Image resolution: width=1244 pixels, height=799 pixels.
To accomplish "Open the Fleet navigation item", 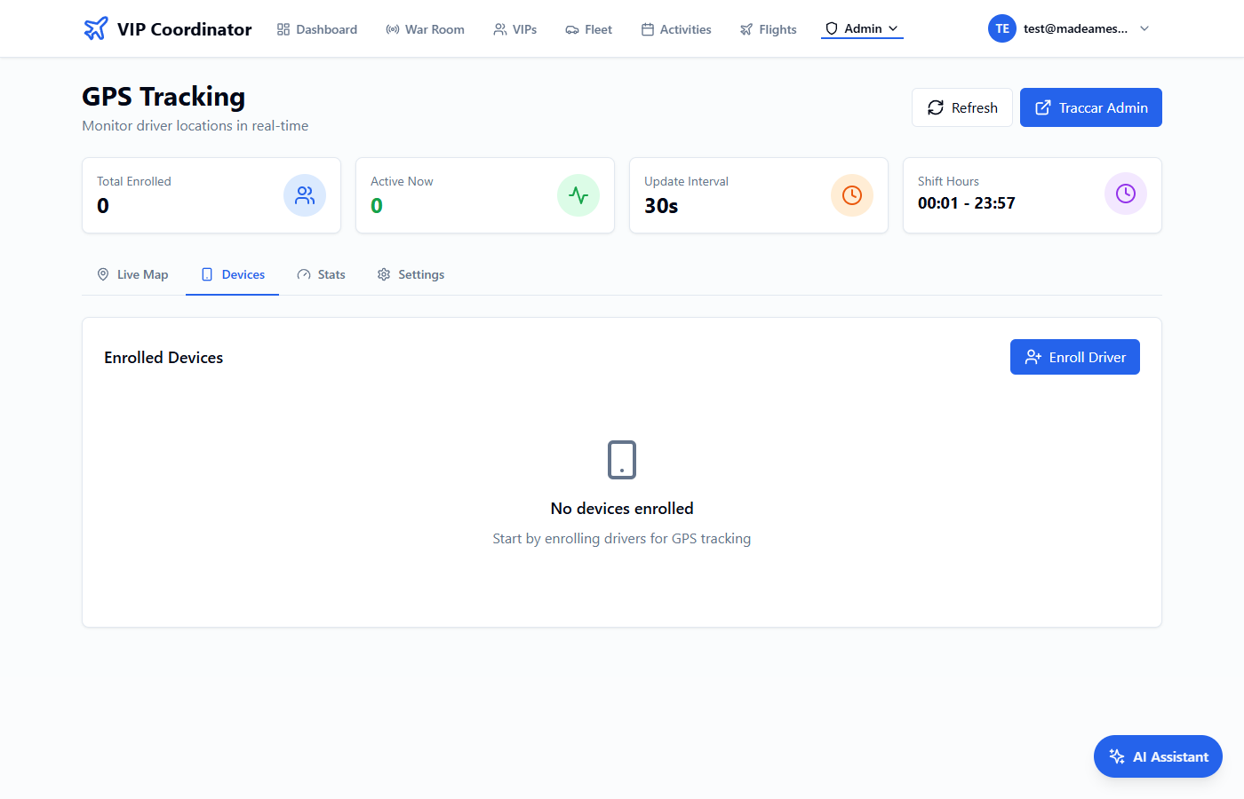I will pos(588,29).
